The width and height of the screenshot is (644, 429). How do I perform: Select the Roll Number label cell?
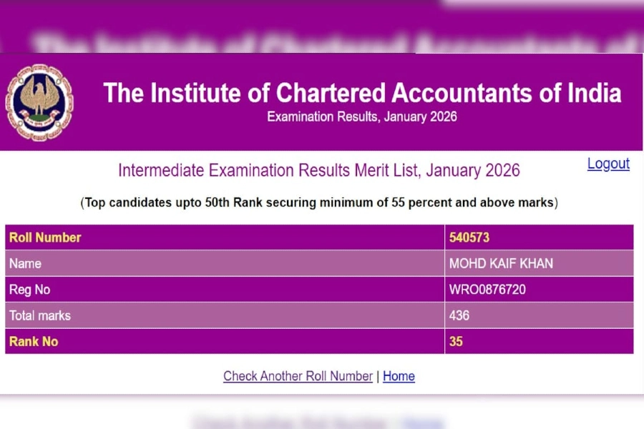[45, 237]
